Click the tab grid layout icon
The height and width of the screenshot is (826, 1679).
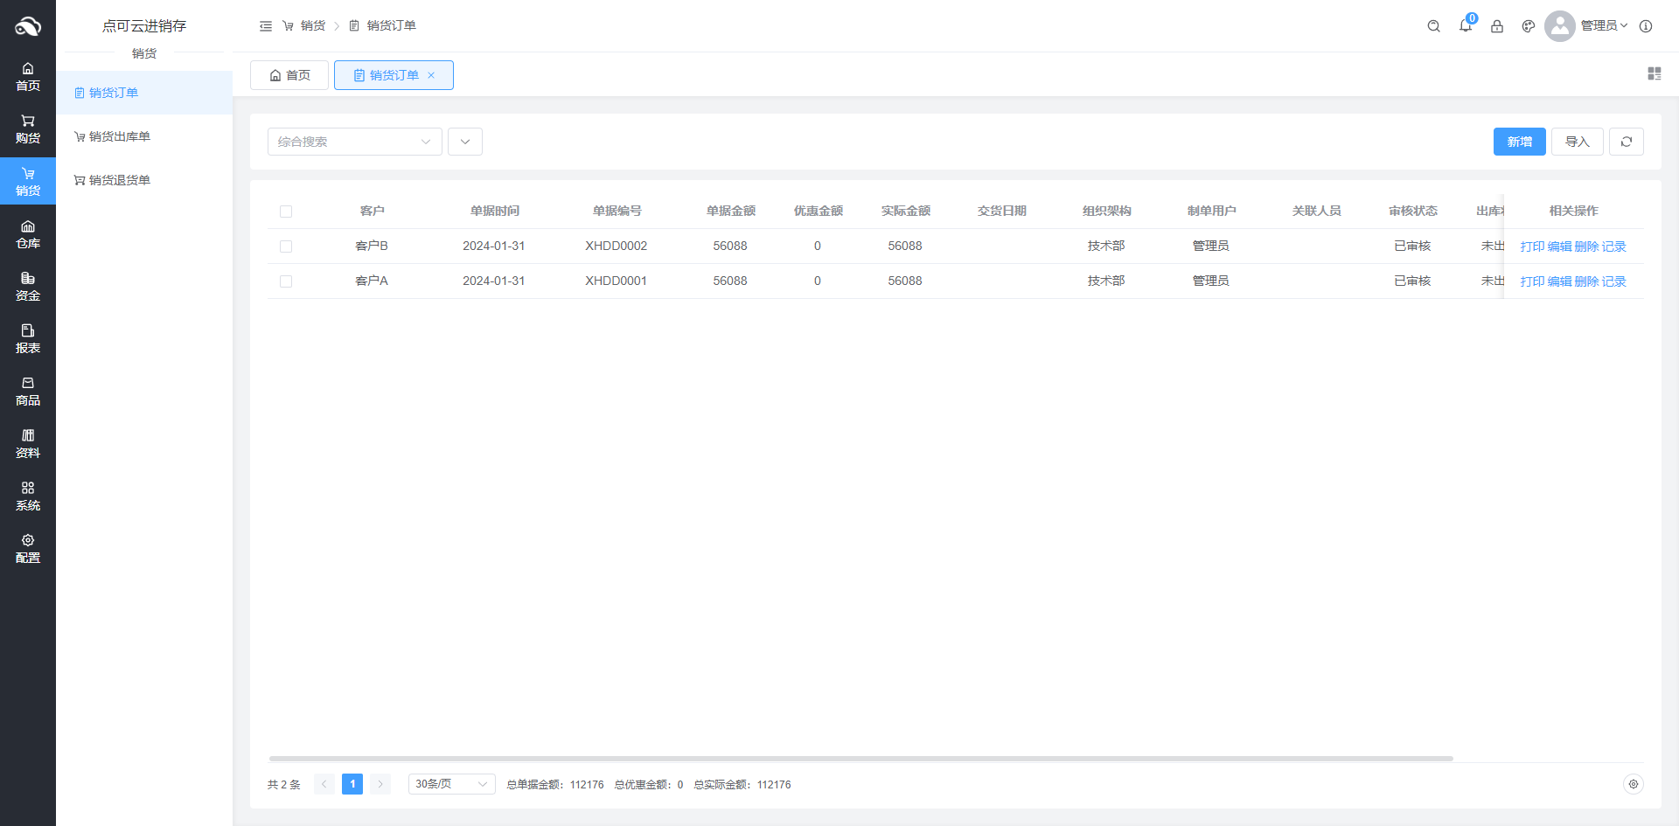1654,74
